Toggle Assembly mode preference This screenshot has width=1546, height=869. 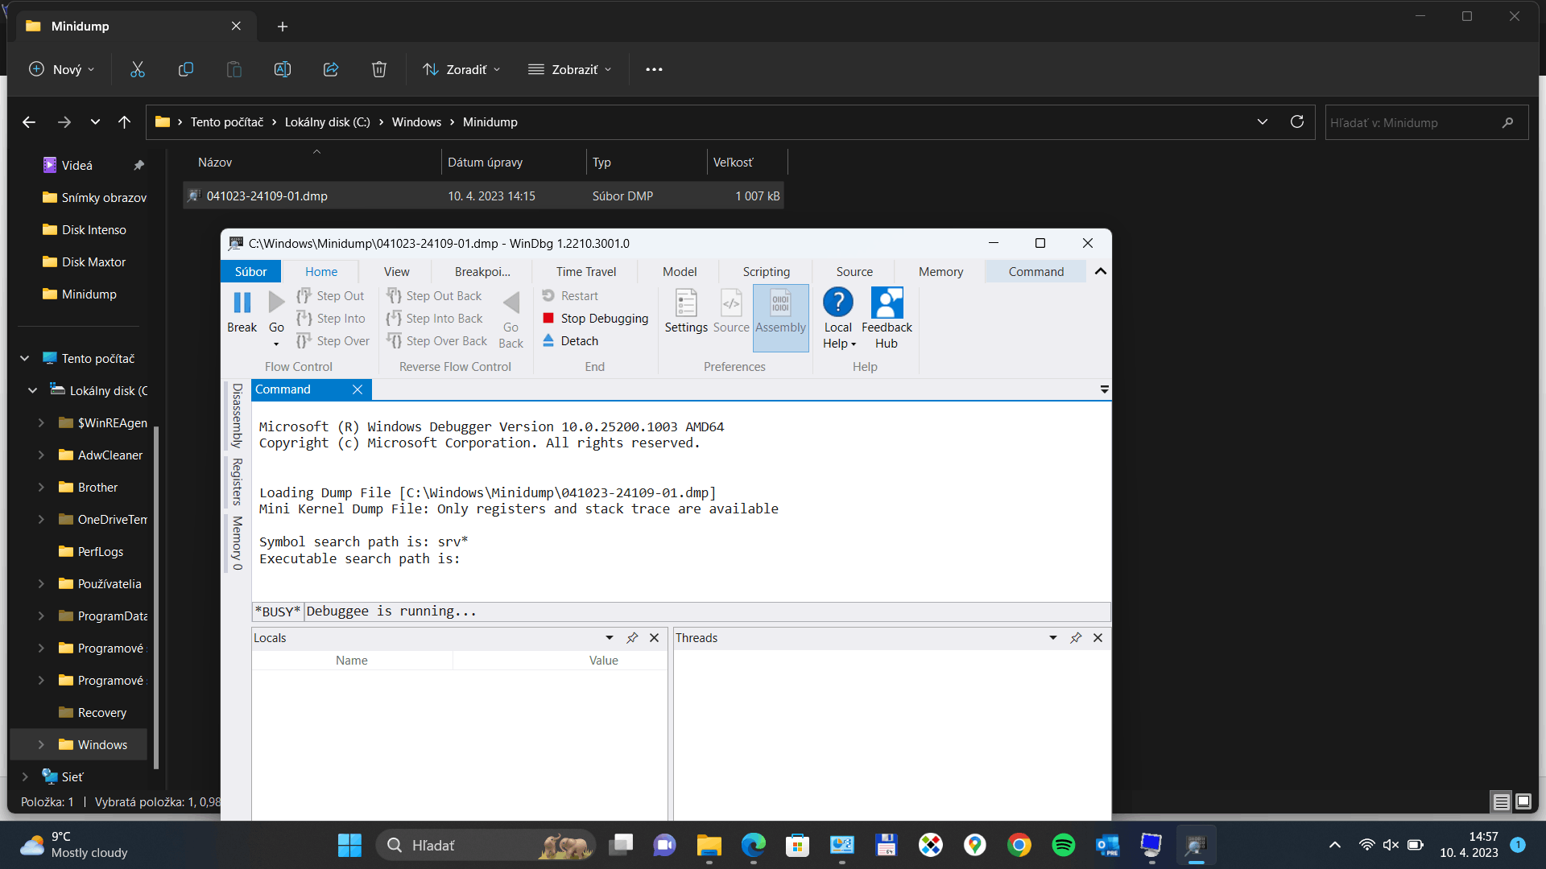click(780, 318)
